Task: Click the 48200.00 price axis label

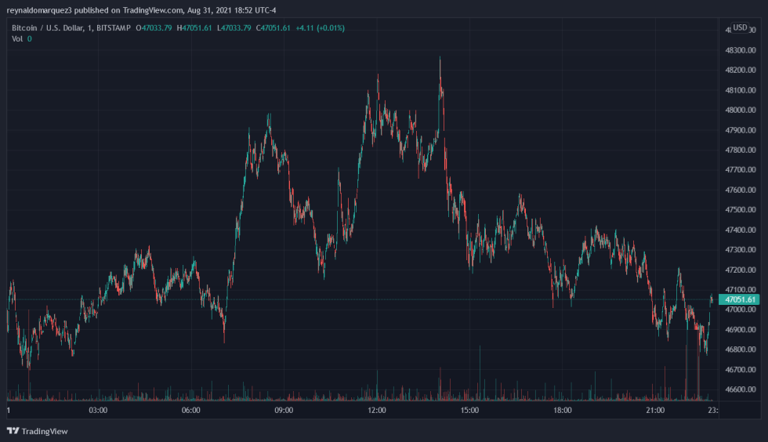Action: click(x=740, y=70)
